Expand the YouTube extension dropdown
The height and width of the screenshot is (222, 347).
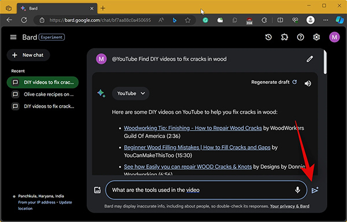131,93
